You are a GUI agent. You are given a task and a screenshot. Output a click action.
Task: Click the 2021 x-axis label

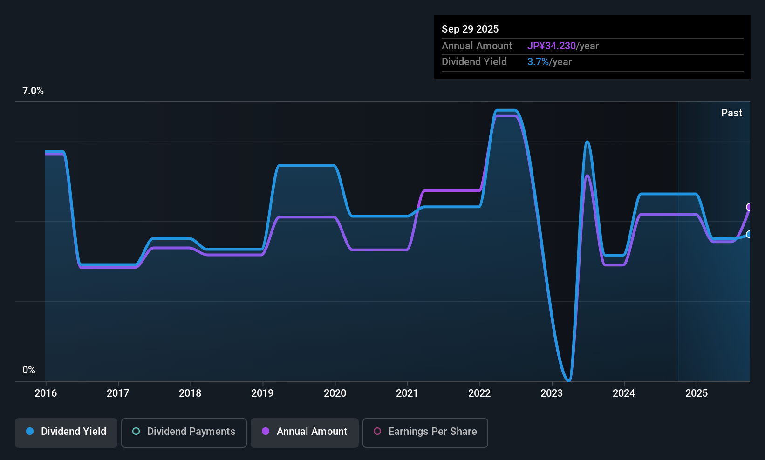407,393
